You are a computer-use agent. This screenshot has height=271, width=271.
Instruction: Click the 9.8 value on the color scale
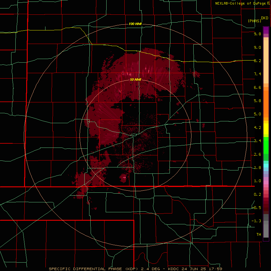[257, 34]
